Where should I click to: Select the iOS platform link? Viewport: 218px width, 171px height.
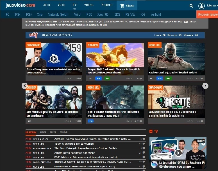point(143,14)
